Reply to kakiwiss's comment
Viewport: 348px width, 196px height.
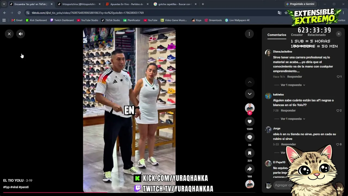coord(288,111)
